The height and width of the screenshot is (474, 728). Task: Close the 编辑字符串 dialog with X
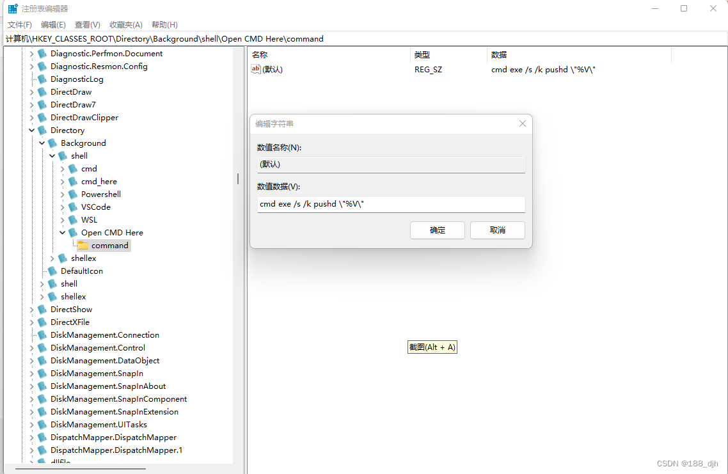522,123
